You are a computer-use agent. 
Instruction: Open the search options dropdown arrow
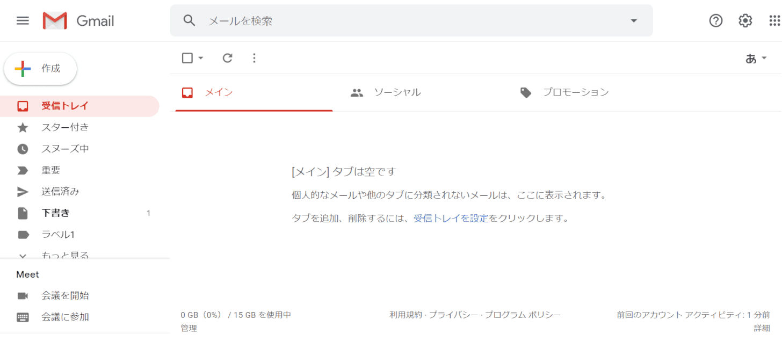pos(634,20)
